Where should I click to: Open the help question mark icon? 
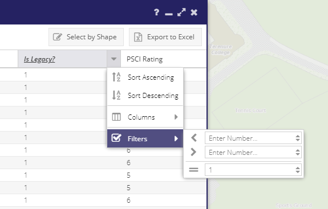[156, 13]
